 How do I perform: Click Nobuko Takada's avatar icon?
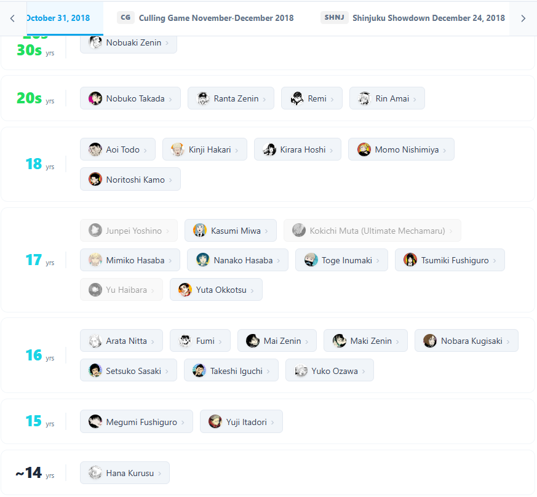click(x=95, y=98)
